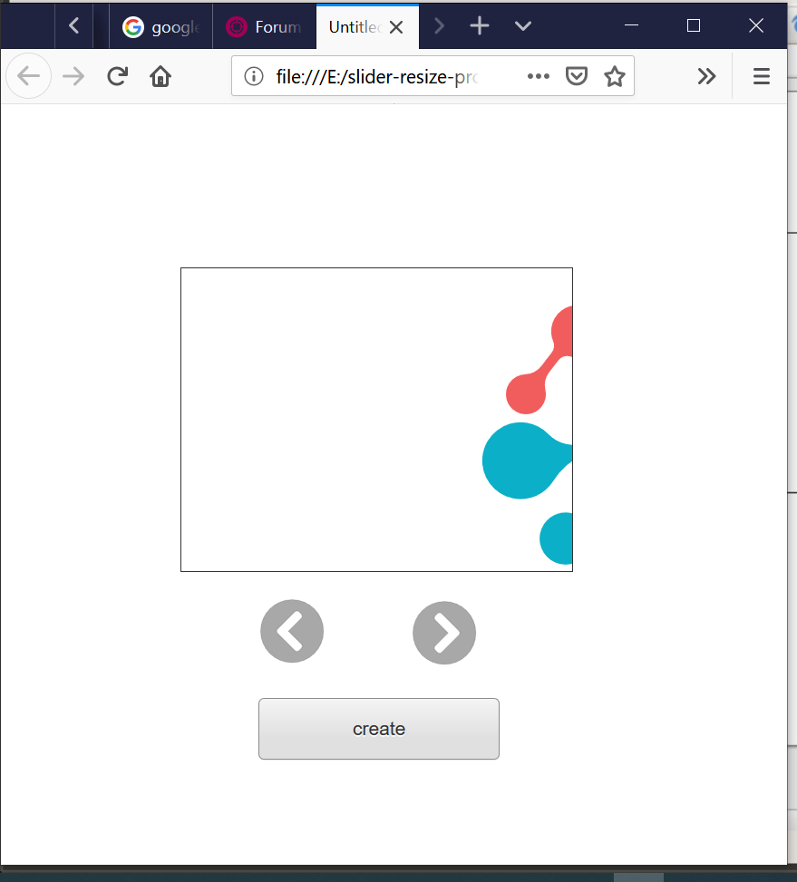This screenshot has width=797, height=882.
Task: Show site information icon in address bar
Action: pos(254,76)
